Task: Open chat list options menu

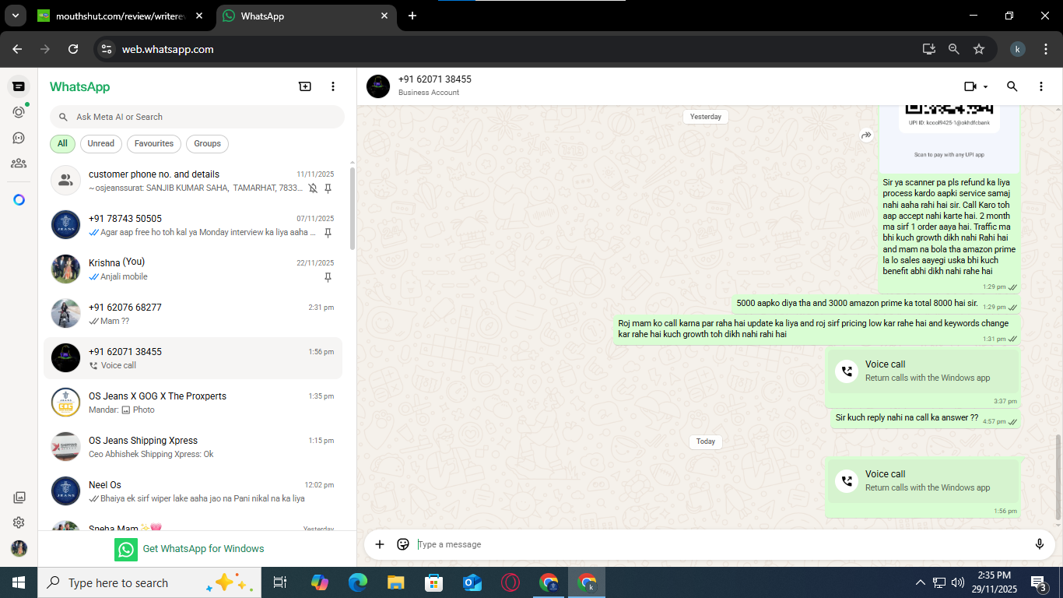Action: [333, 86]
